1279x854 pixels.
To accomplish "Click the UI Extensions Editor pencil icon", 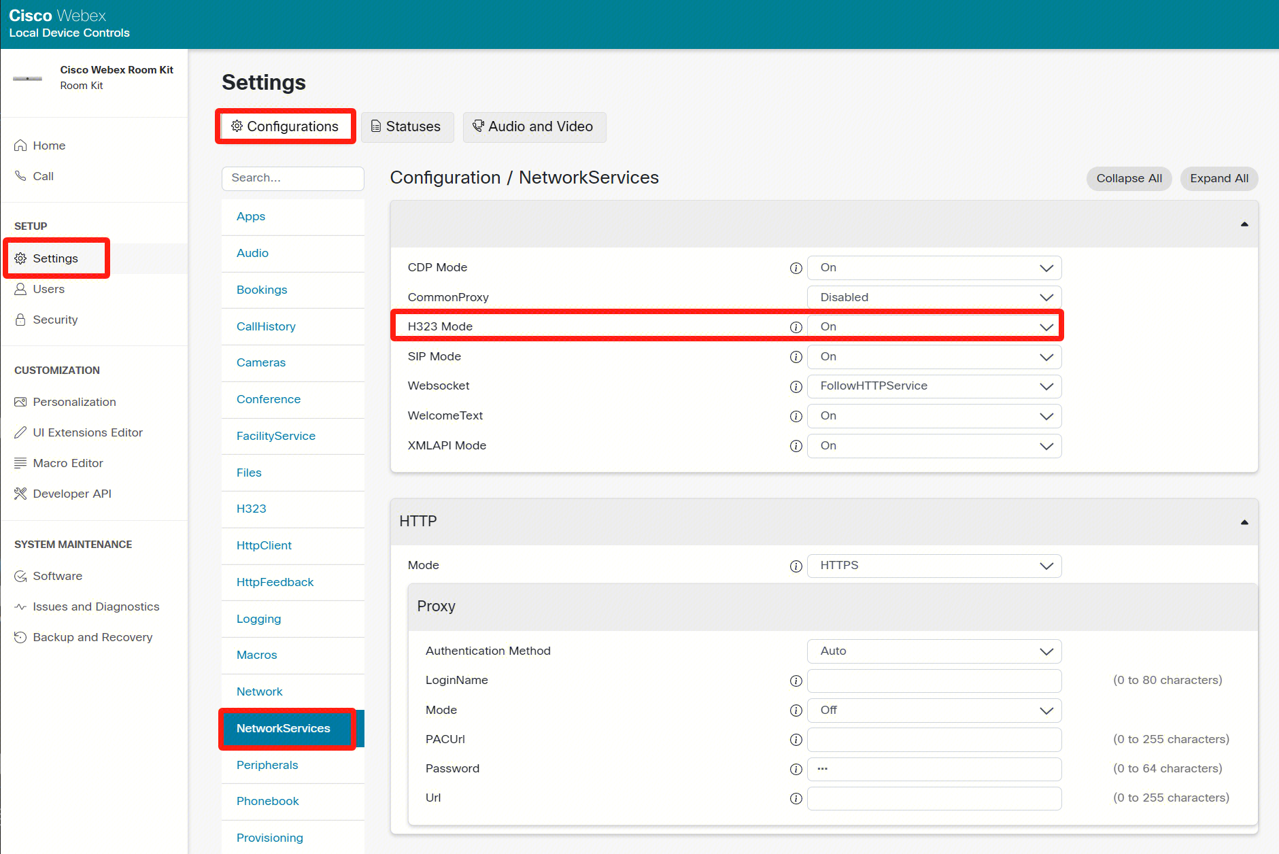I will pos(20,432).
